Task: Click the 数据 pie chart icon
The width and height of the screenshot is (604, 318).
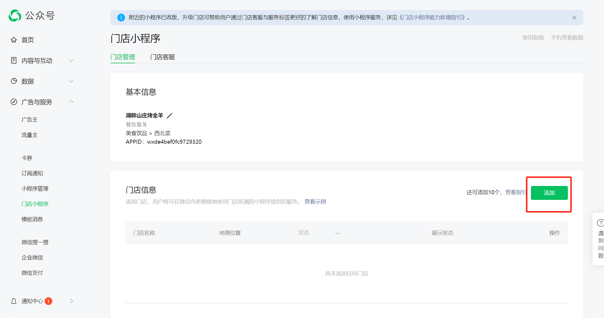Action: (x=14, y=81)
